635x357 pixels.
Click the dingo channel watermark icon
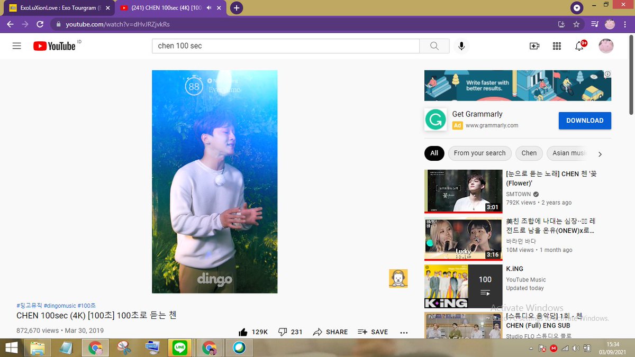tap(398, 278)
